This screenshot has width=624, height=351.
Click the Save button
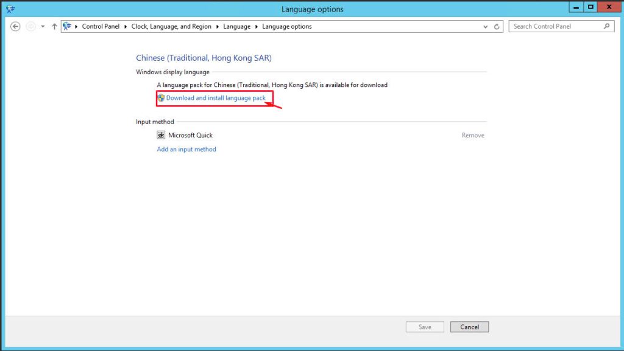[425, 327]
